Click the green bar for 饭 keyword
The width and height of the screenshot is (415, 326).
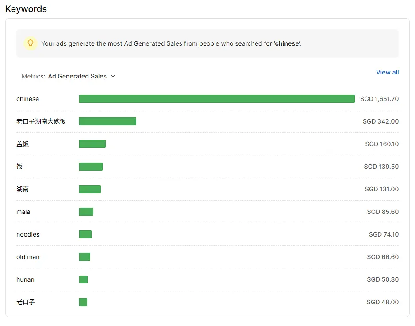(91, 167)
